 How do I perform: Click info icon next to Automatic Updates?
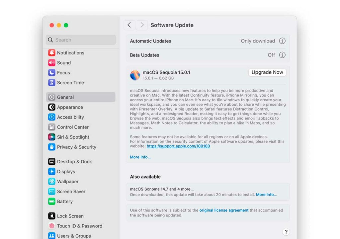click(x=282, y=41)
